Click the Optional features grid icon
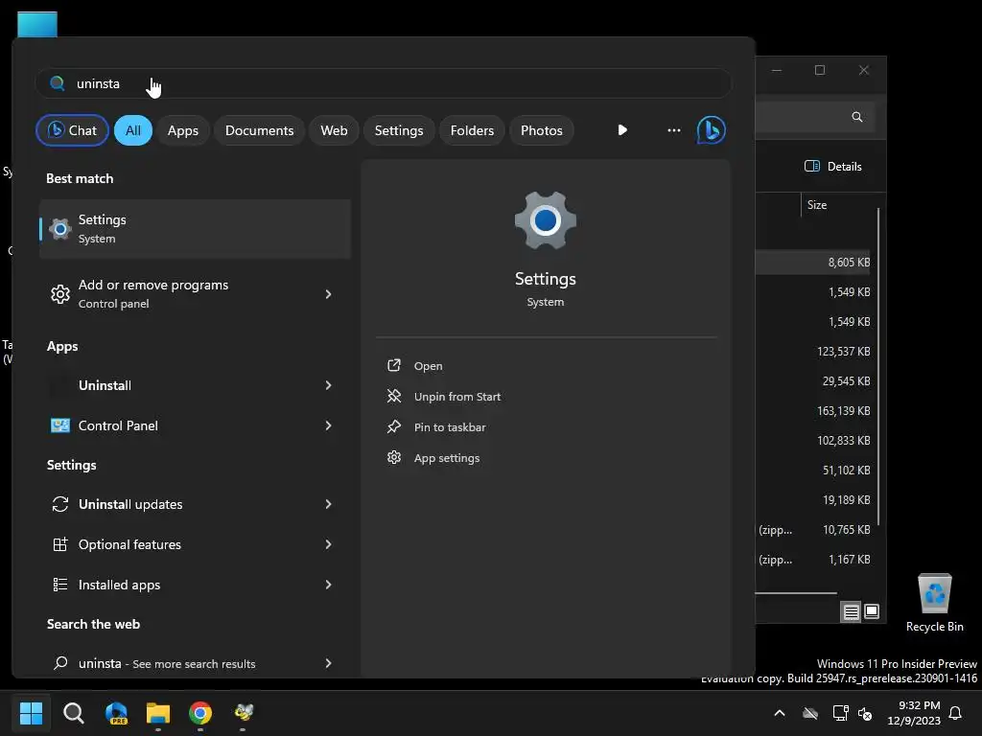Screen dimensions: 982x736 pyautogui.click(x=60, y=544)
